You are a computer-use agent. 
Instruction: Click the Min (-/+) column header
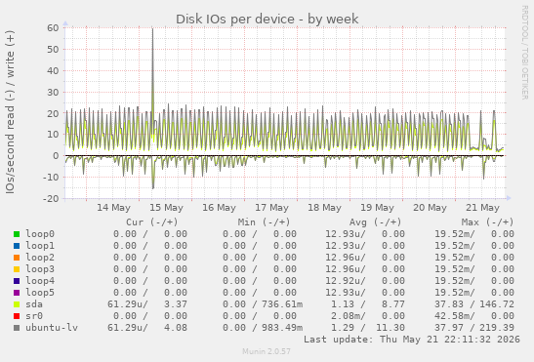264,222
